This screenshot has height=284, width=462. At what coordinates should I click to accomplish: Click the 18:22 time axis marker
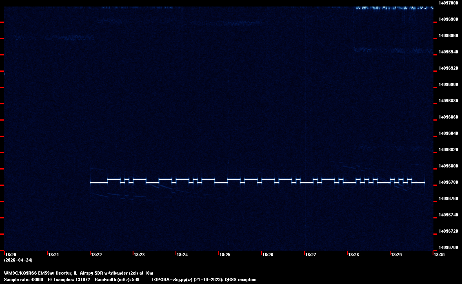click(96, 255)
